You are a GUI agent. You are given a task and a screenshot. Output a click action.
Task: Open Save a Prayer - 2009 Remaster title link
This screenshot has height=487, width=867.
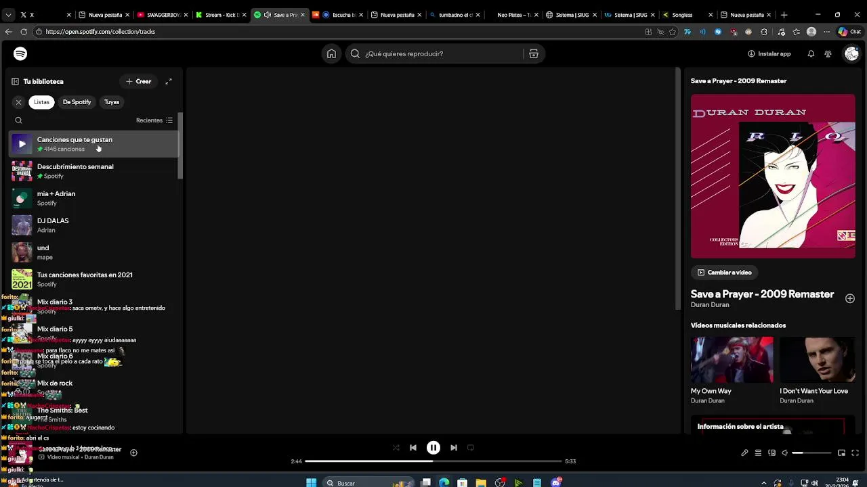coord(762,294)
